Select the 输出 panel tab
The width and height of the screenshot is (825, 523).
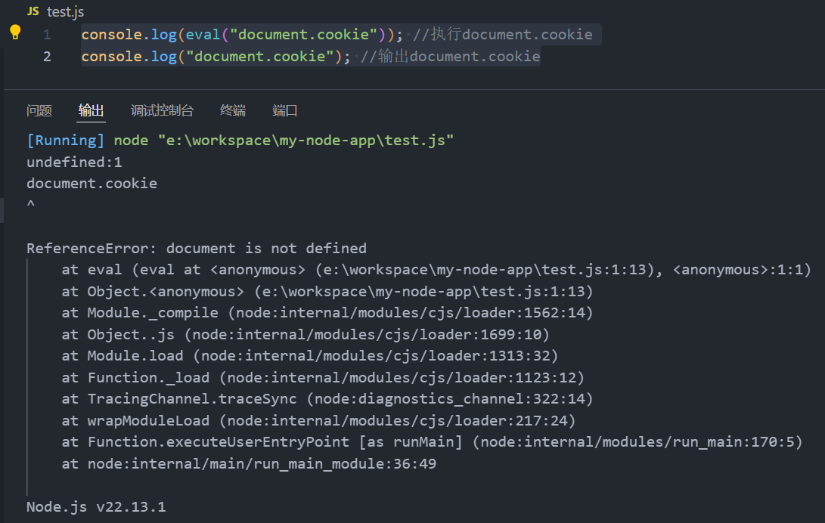pos(91,110)
